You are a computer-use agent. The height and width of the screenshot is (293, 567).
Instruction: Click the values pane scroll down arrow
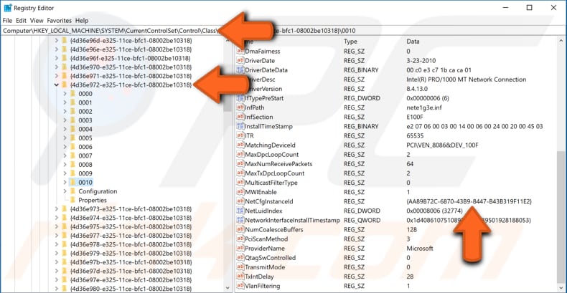560,287
